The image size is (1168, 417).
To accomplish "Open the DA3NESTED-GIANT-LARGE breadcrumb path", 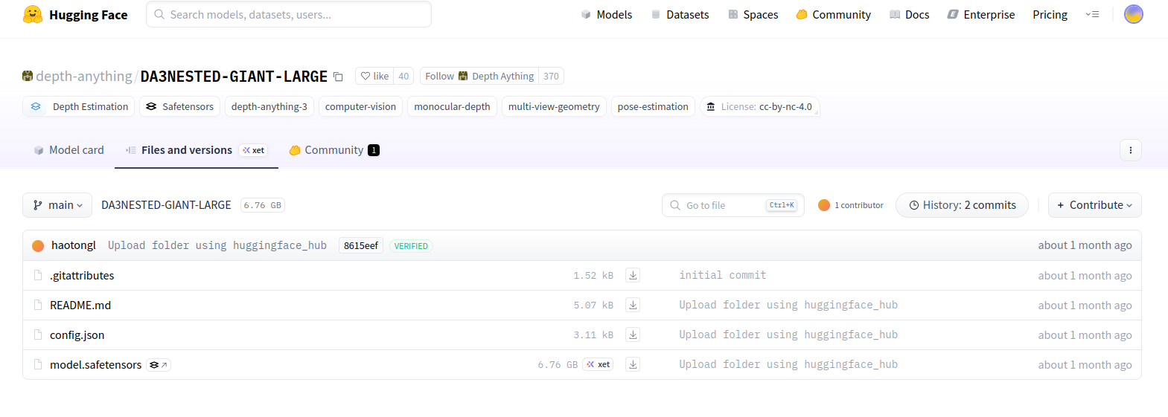I will tap(166, 205).
